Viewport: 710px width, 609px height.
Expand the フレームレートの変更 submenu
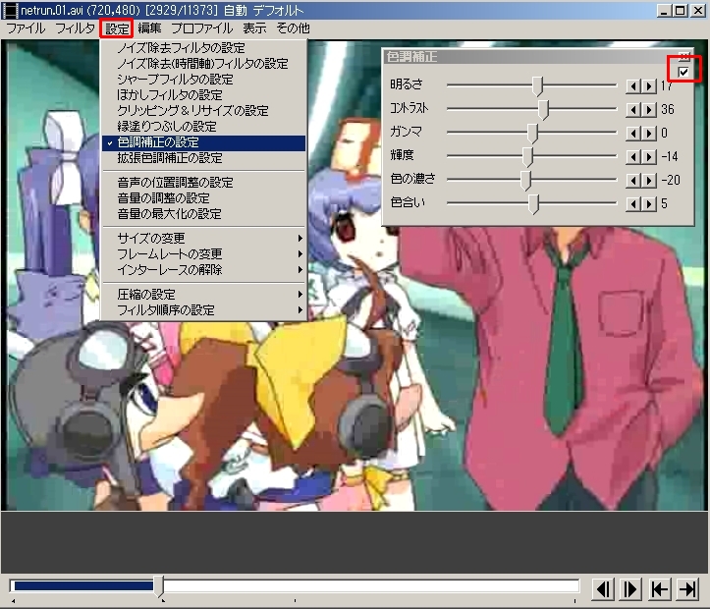(x=203, y=254)
